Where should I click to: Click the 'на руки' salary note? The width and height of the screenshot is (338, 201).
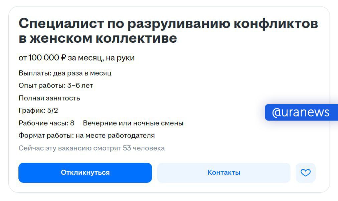tap(120, 58)
